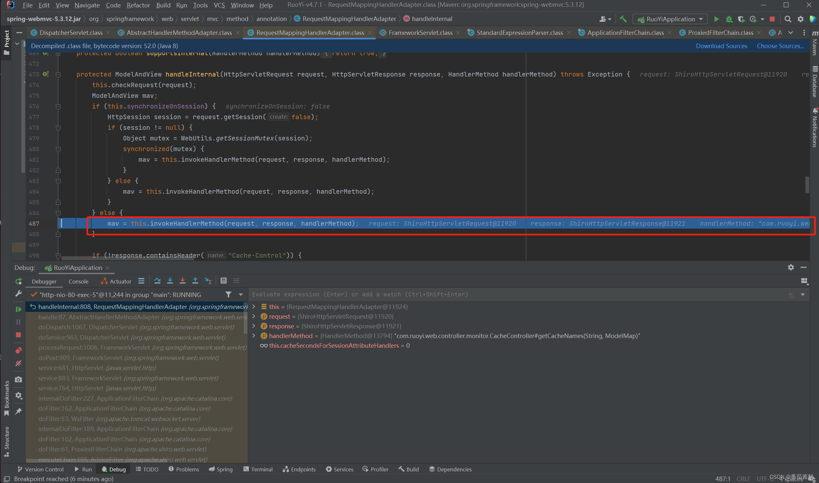Click editor vertical scrollbar thumb
Screen dimensions: 819x483
point(807,185)
